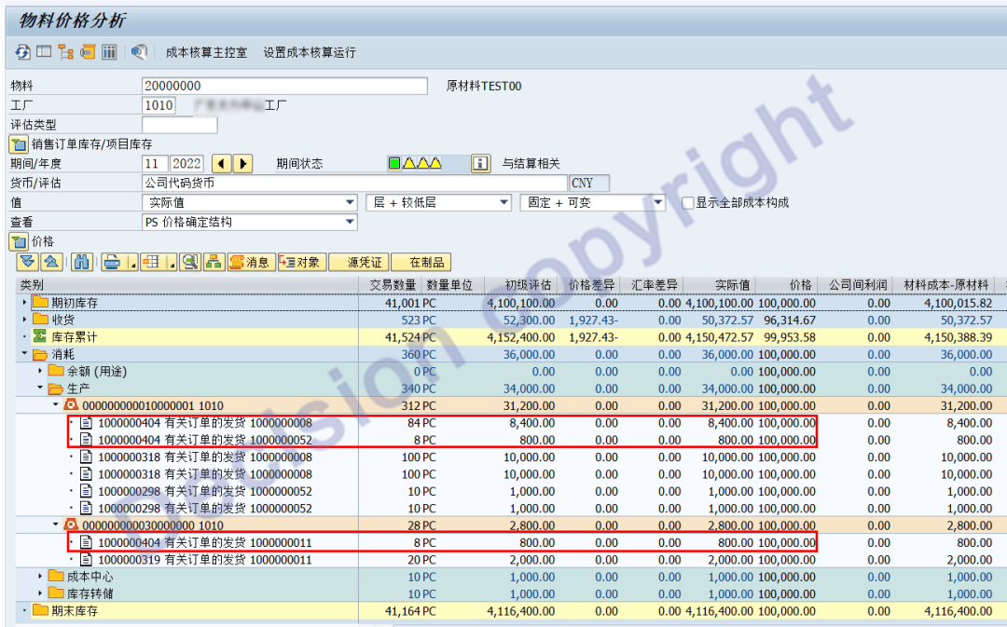Expand the 余额 (用途) tree node

40,371
